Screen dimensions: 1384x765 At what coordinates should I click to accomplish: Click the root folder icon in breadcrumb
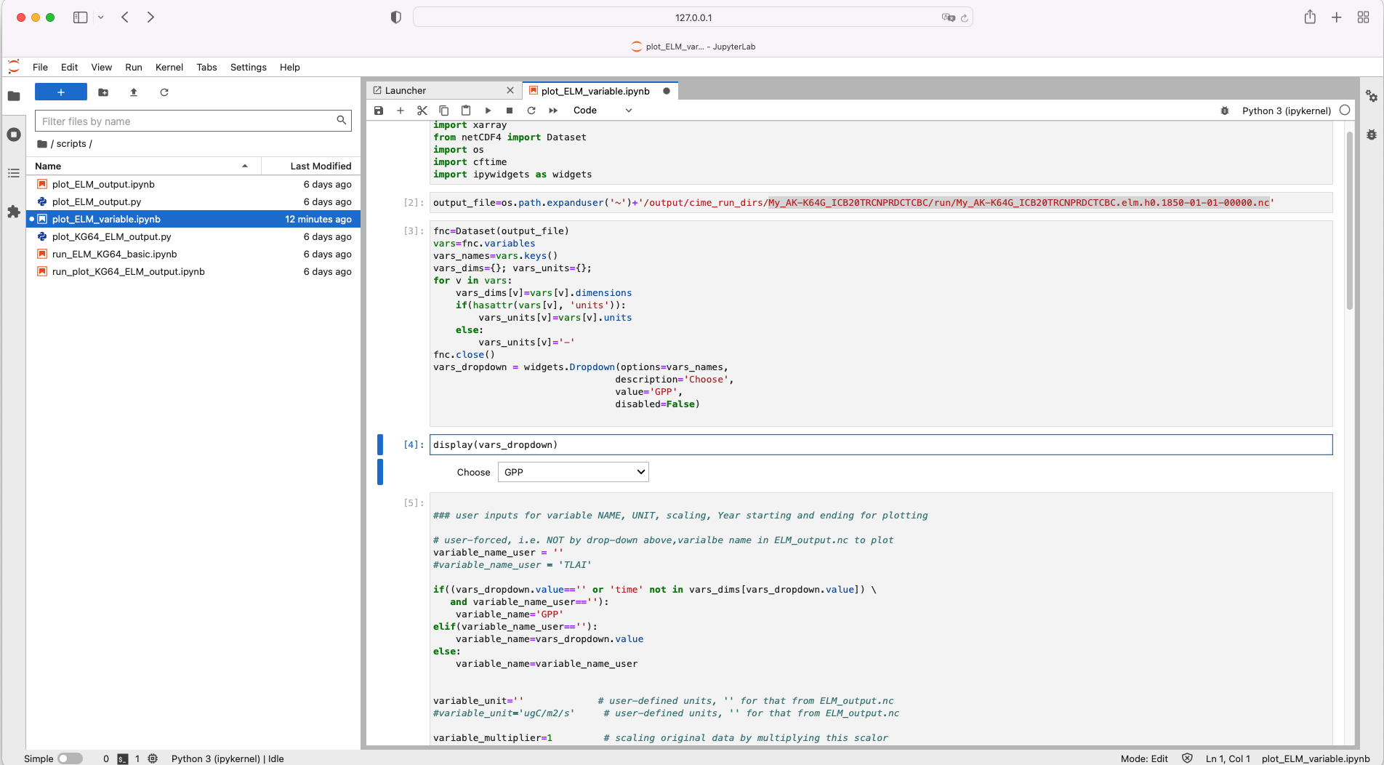42,144
